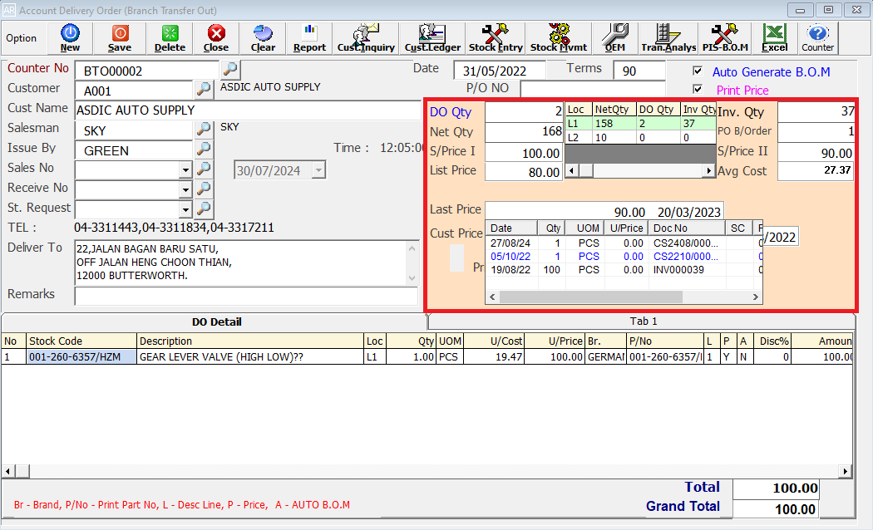This screenshot has height=530, width=873.
Task: Click scroll-left arrow of DO Detail grid
Action: point(8,472)
